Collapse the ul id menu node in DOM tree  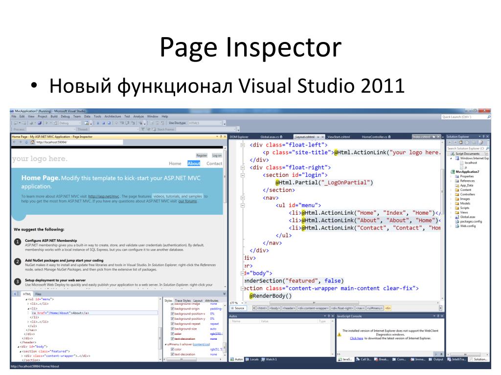[x=26, y=299]
